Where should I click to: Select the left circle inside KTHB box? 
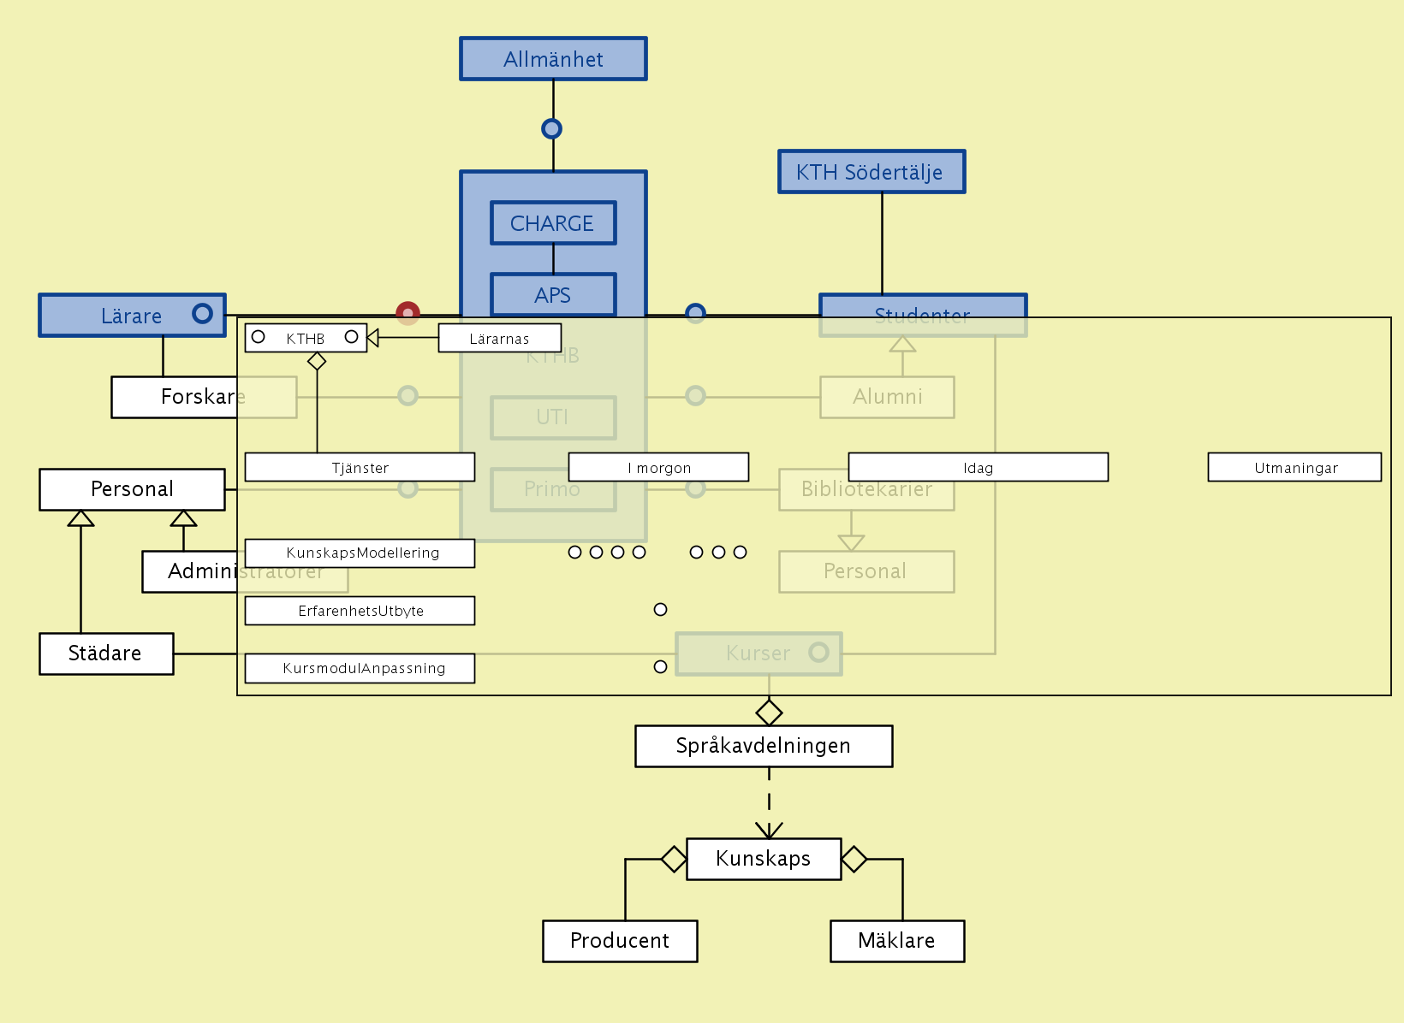pyautogui.click(x=259, y=337)
